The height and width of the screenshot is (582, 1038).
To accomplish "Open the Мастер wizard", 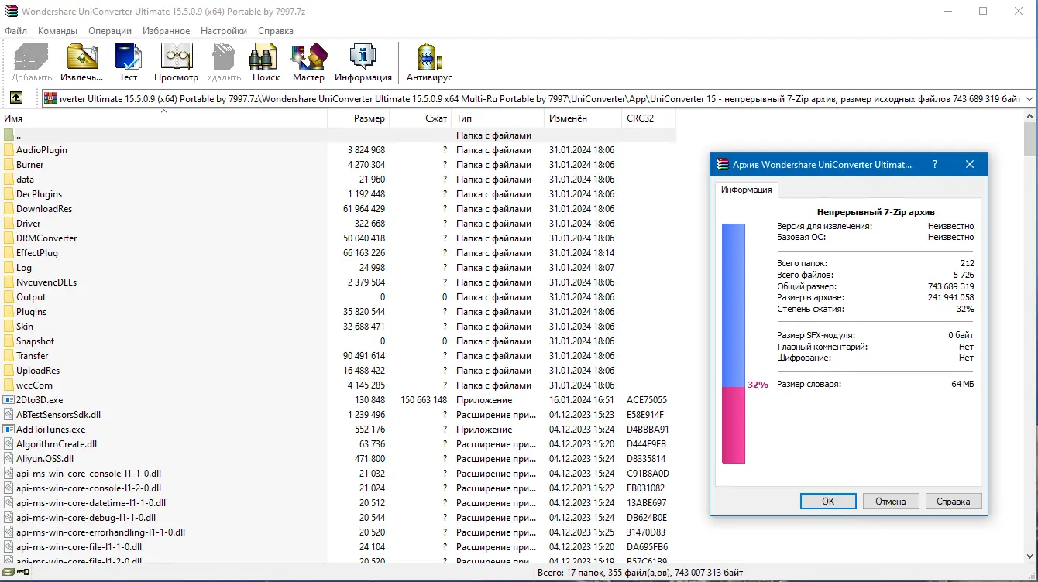I will [308, 62].
